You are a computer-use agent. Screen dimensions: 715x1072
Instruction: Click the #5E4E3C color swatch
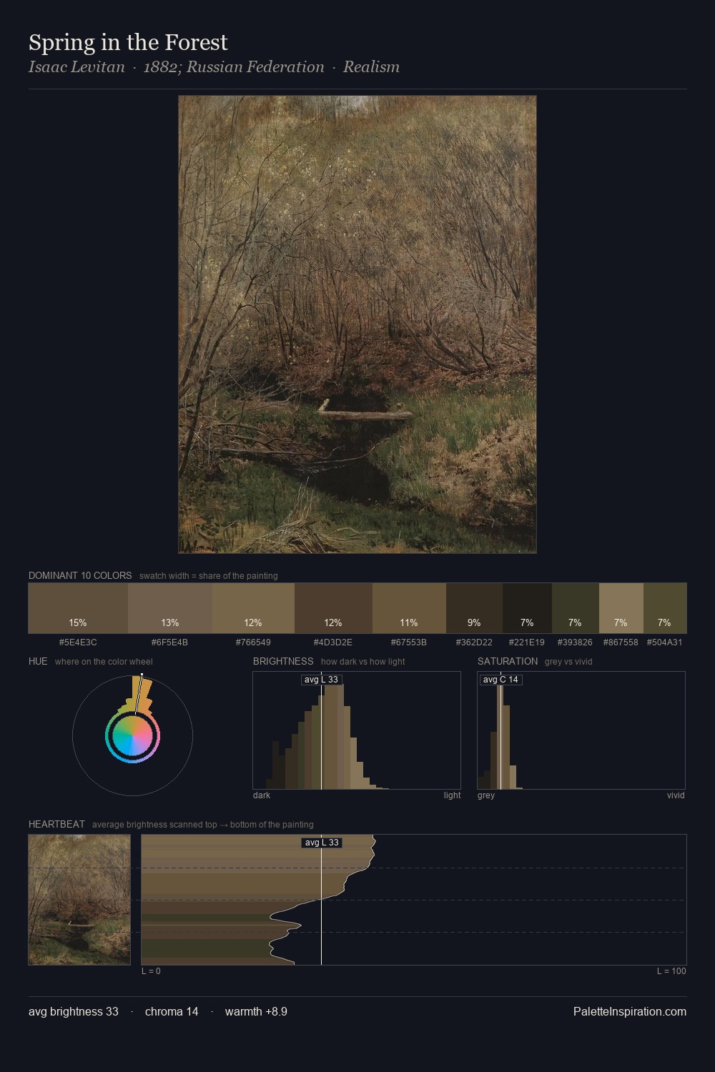coord(78,608)
